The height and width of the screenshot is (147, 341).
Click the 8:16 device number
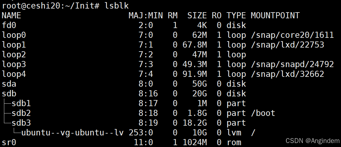pos(148,94)
